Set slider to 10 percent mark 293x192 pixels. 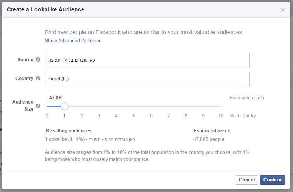click(221, 106)
